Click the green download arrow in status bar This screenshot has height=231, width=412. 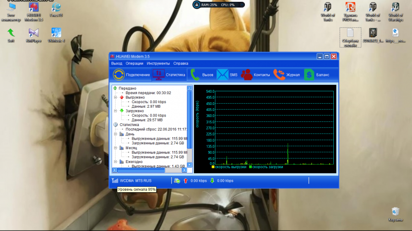click(212, 181)
